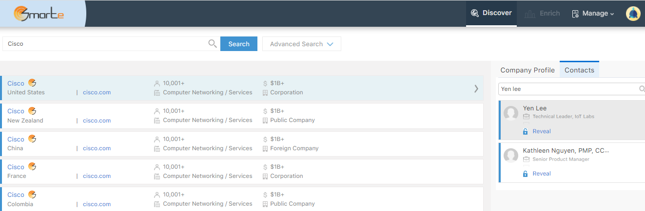Click Reveal link for Yen Lee

(x=542, y=131)
